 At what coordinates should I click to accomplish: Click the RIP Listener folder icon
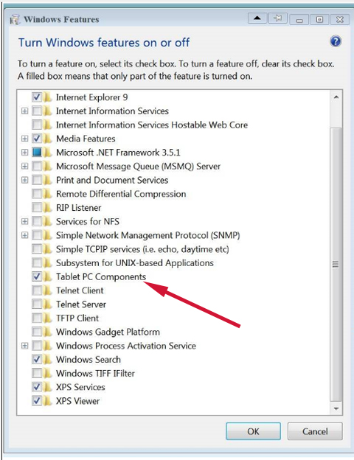pyautogui.click(x=47, y=207)
